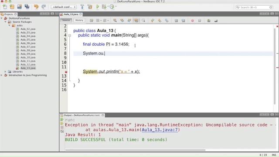The image size is (279, 157).
Task: Click the output horizontal scrollbar
Action: pyautogui.click(x=135, y=150)
